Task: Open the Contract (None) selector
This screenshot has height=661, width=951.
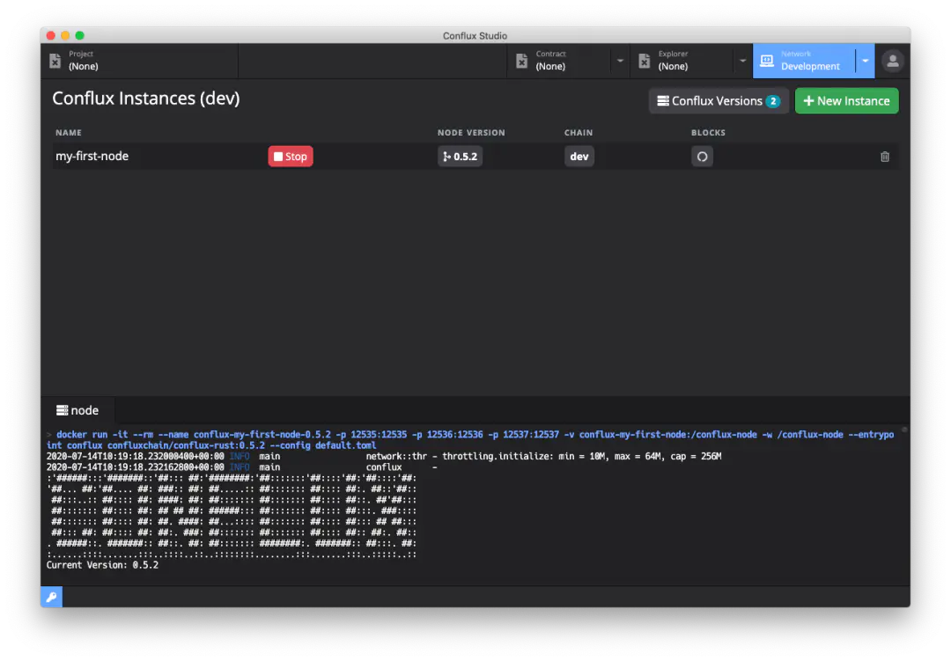Action: pyautogui.click(x=559, y=61)
